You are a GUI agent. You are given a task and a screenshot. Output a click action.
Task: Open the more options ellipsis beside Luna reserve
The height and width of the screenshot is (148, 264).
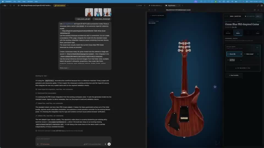coord(68,5)
